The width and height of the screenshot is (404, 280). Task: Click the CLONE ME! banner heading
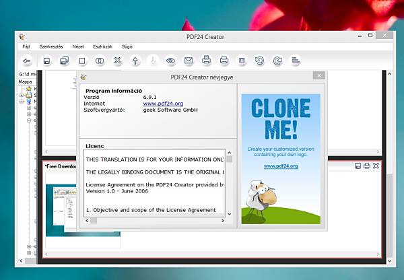click(281, 118)
